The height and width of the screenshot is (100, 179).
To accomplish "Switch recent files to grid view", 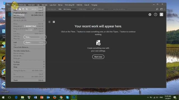I will point(54,22).
